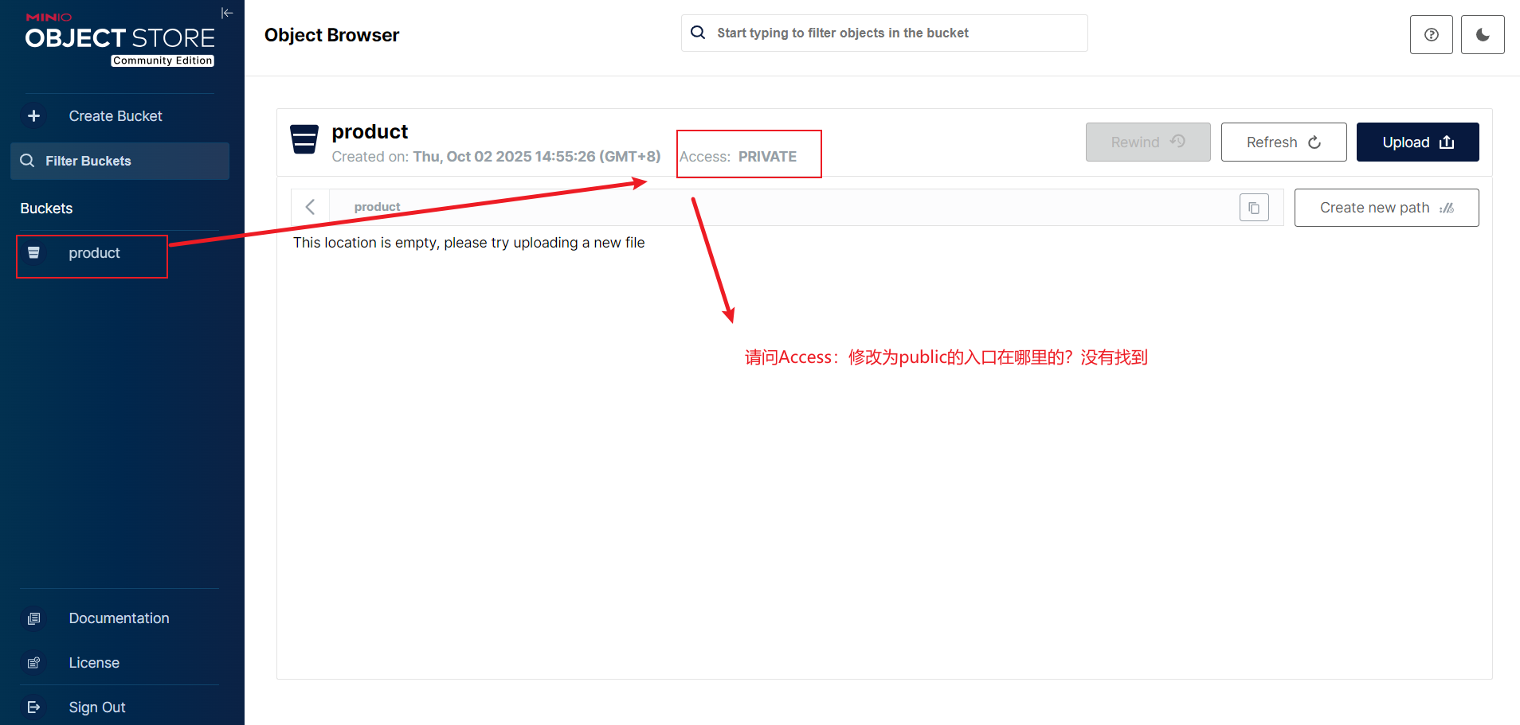Click the Documentation icon
Viewport: 1520px width, 725px height.
pyautogui.click(x=33, y=619)
